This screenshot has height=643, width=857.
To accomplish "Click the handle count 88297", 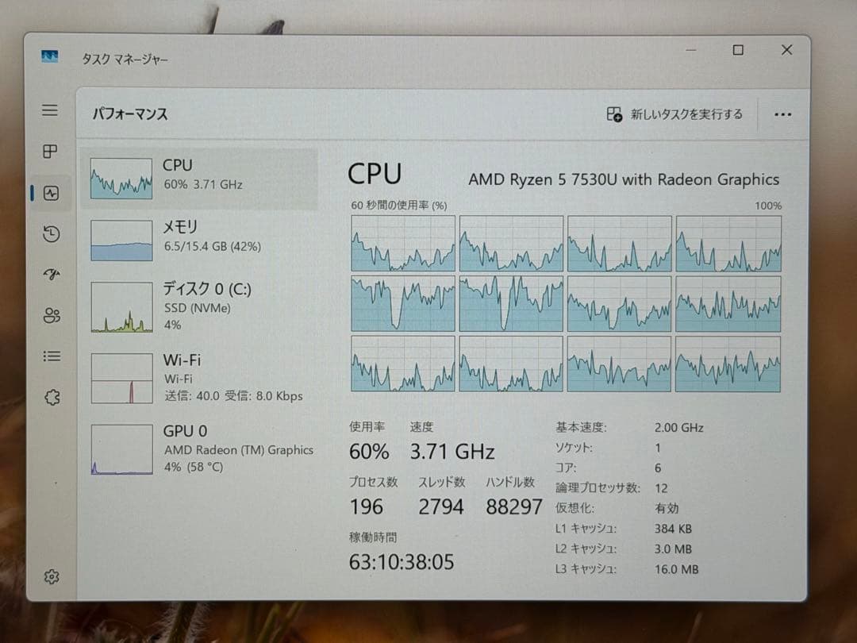I will click(513, 506).
